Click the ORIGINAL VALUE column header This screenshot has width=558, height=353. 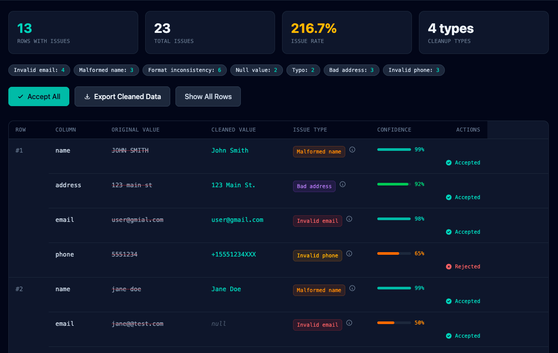click(136, 130)
